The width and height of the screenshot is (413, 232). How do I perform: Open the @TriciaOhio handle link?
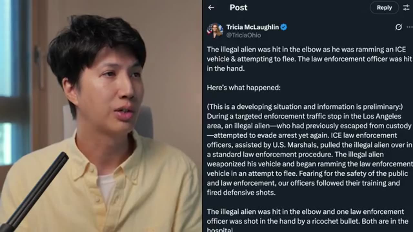[244, 35]
